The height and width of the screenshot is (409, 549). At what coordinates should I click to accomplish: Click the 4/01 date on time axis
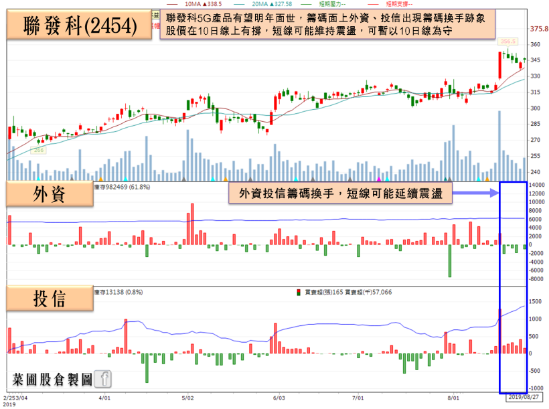(104, 398)
